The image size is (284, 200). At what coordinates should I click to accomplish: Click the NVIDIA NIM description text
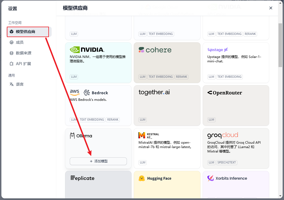click(x=98, y=59)
